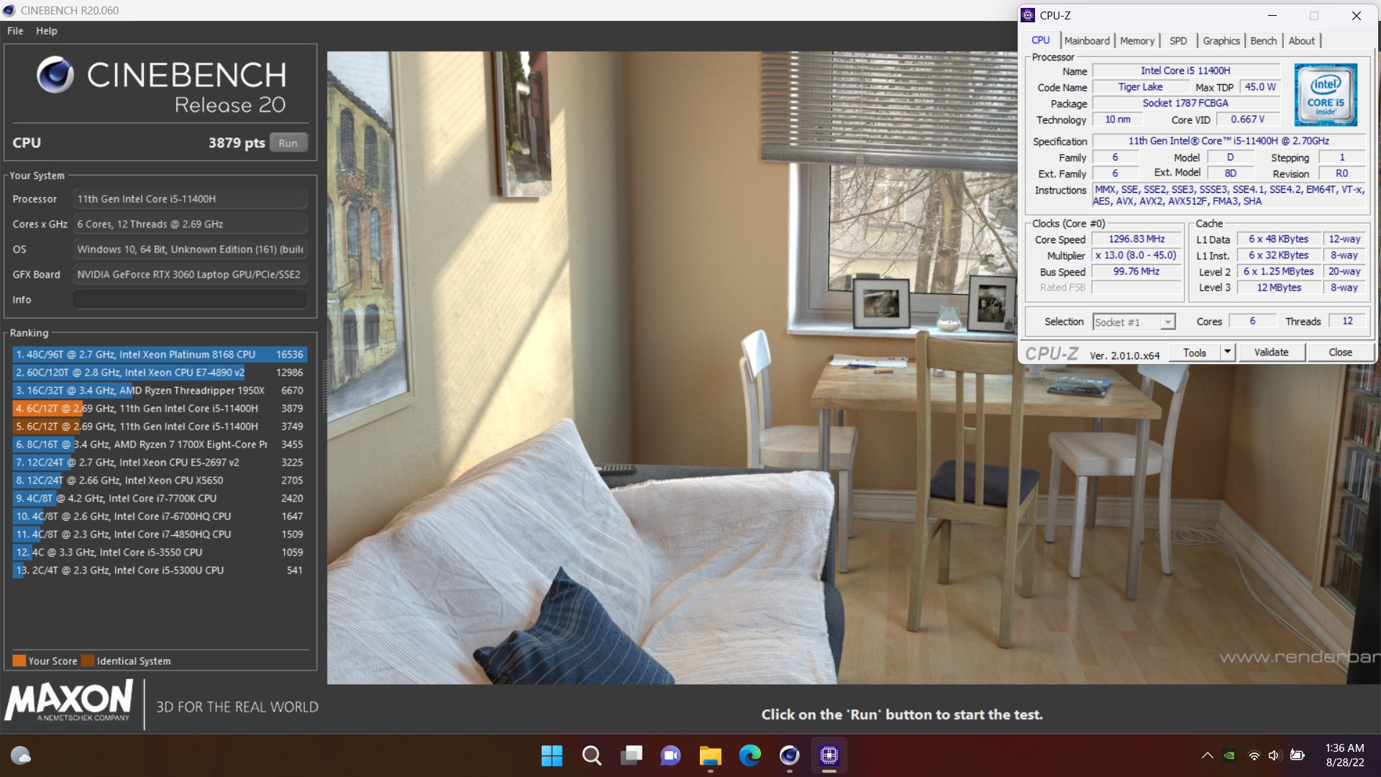Switch to the Memory tab
The image size is (1381, 777).
pyautogui.click(x=1136, y=41)
